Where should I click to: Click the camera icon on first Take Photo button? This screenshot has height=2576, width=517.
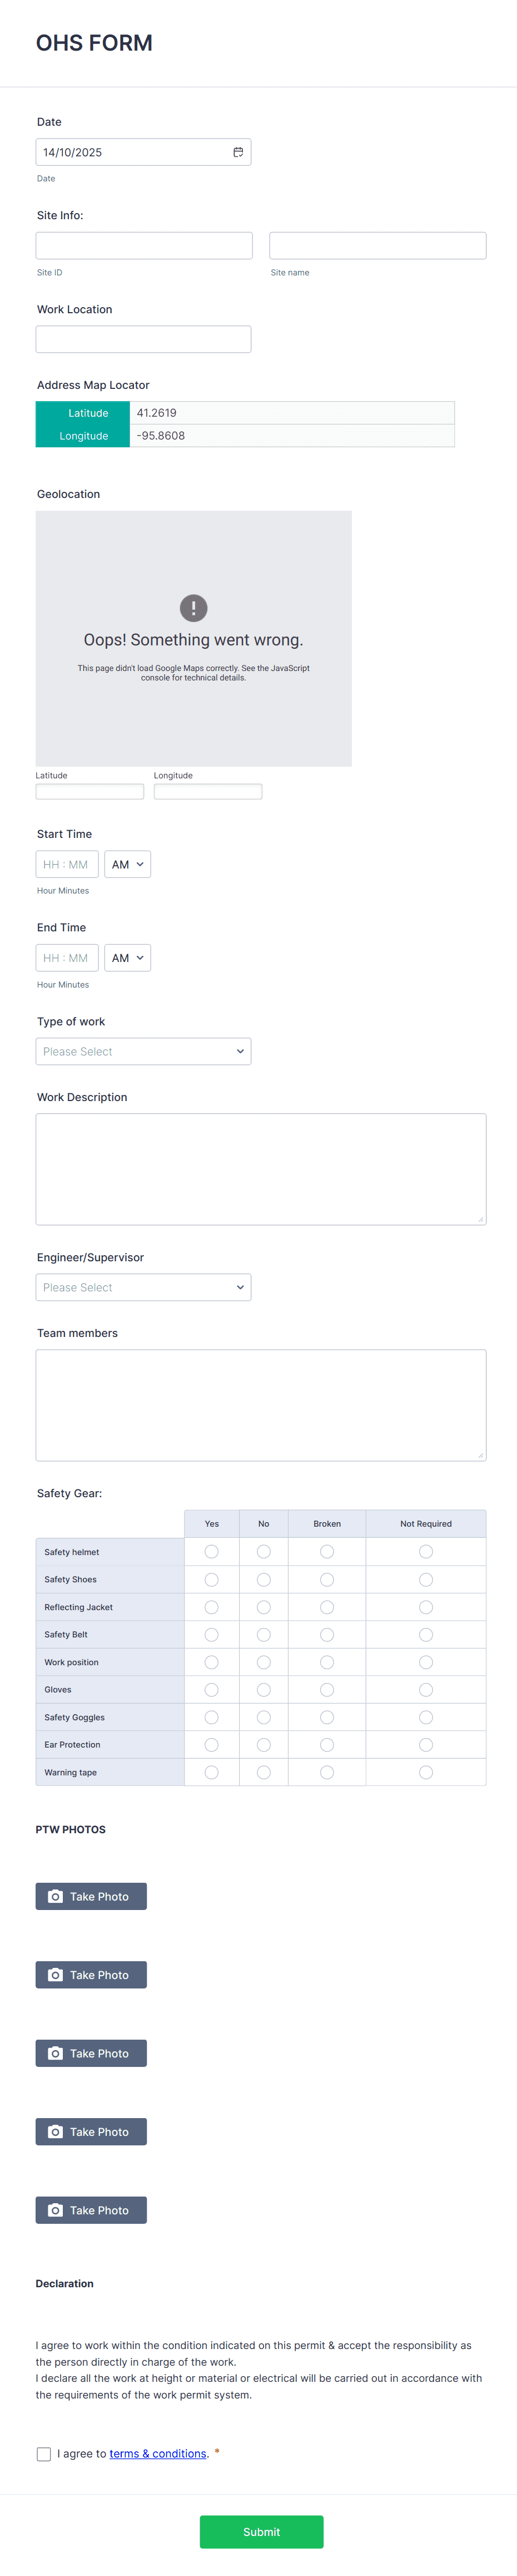pos(55,1896)
